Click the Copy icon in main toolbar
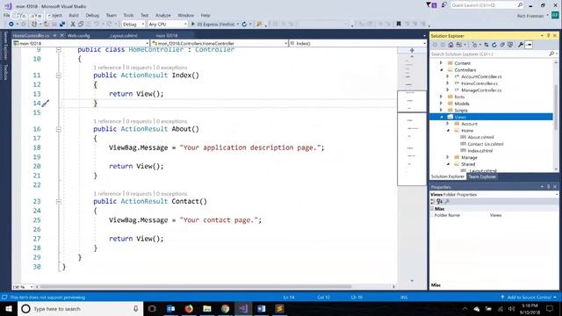Image resolution: width=562 pixels, height=316 pixels. coord(81,24)
